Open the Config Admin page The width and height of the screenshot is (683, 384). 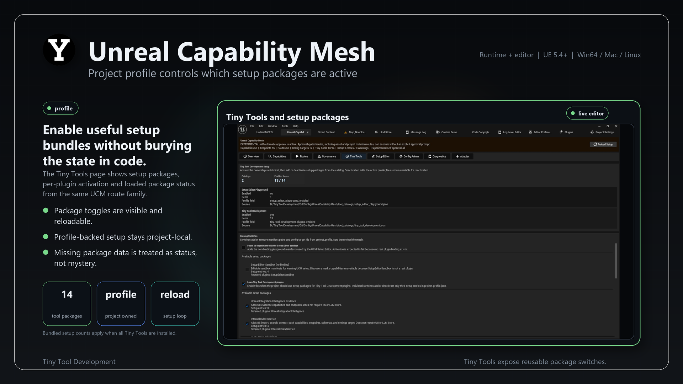409,156
